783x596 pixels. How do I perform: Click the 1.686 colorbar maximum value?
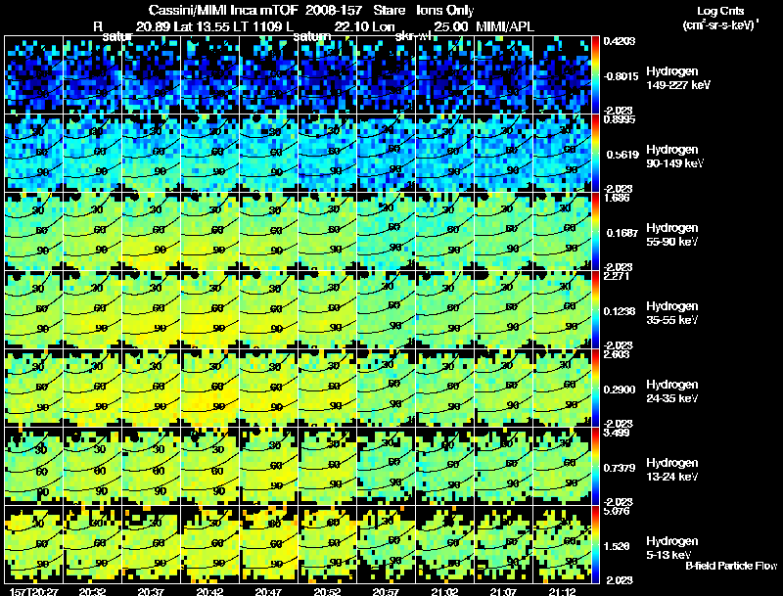point(617,198)
